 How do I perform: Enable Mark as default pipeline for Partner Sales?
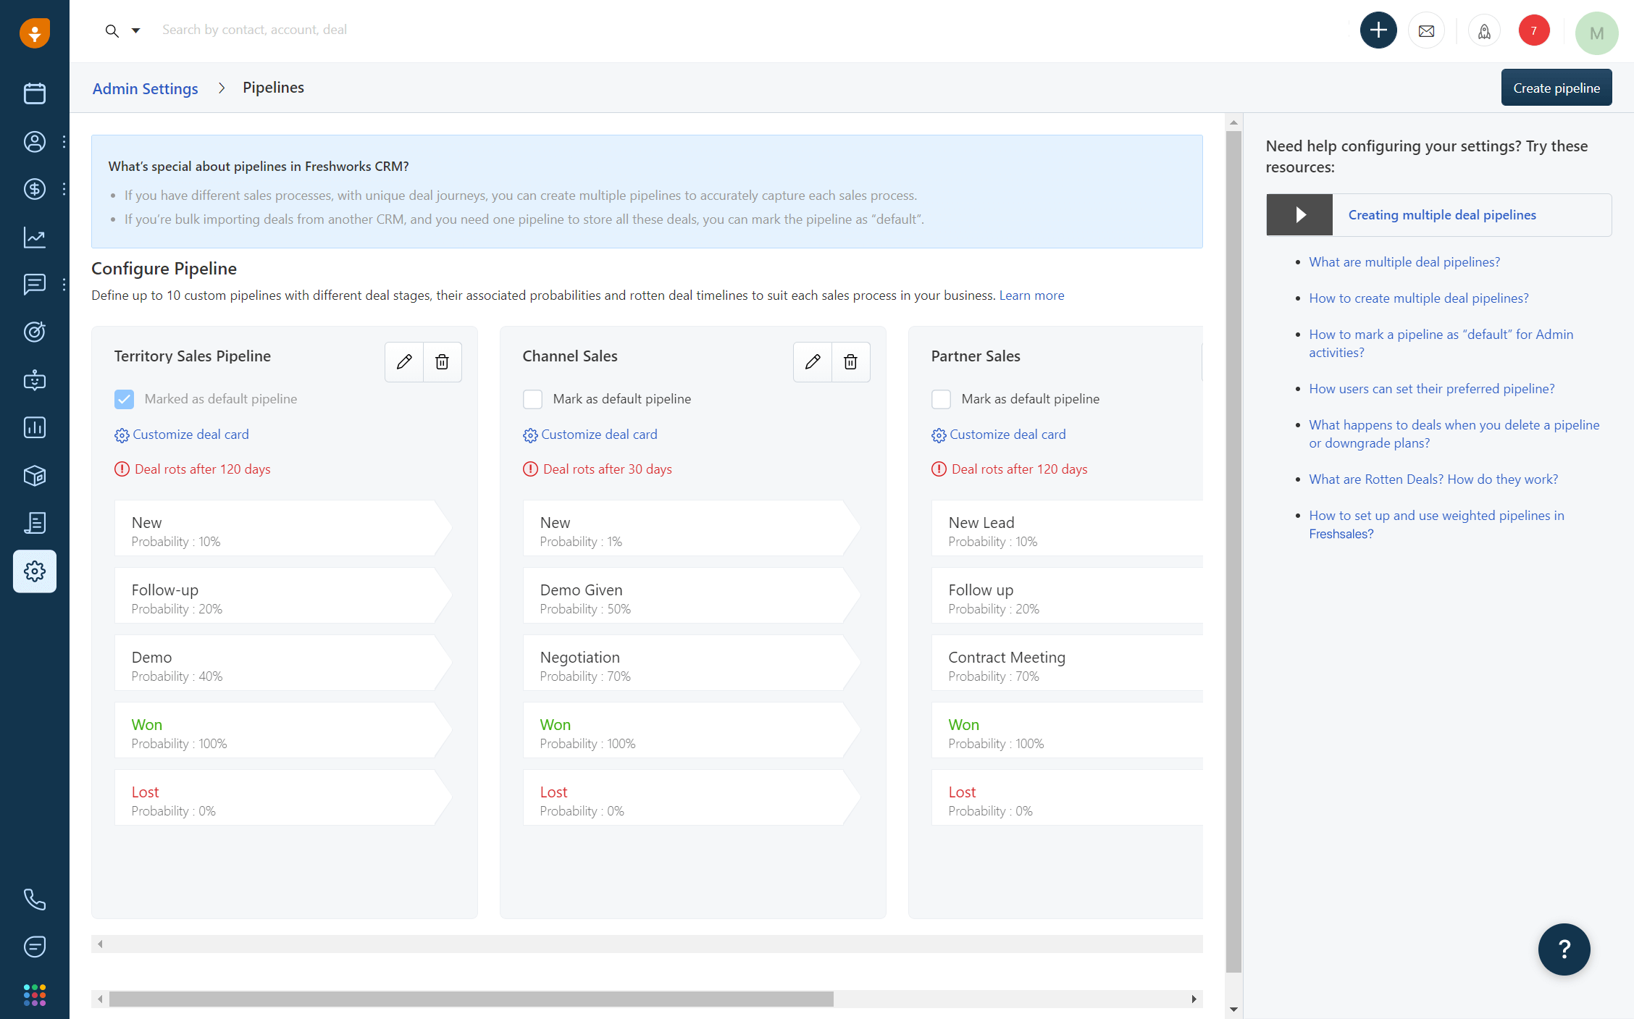pyautogui.click(x=940, y=398)
